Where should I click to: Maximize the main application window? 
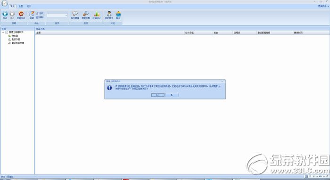[x=321, y=2]
